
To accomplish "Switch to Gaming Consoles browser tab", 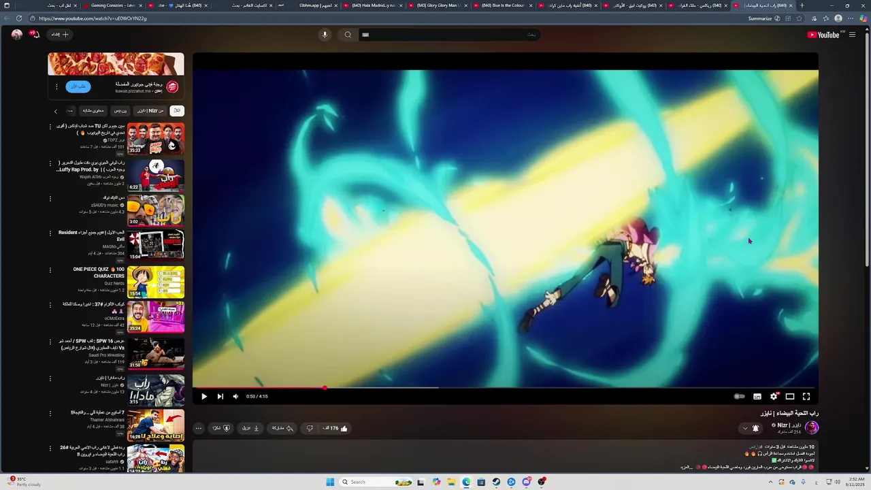I will click(112, 5).
